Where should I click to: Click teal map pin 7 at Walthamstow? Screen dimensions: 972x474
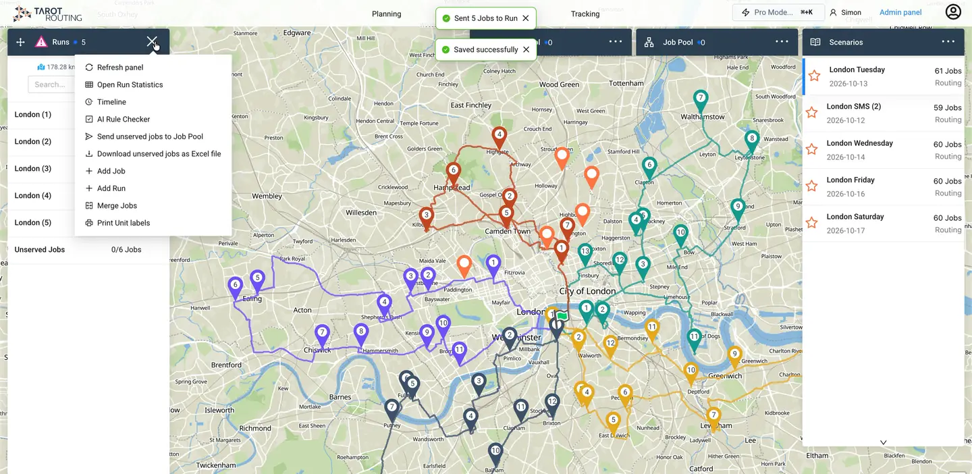(701, 101)
